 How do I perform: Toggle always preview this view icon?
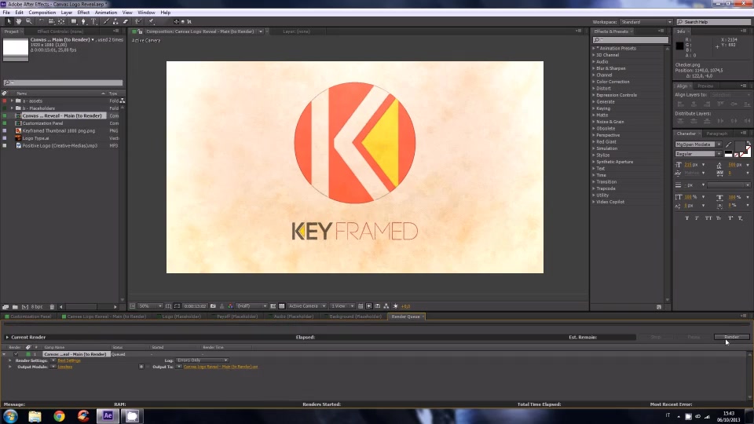[x=132, y=306]
